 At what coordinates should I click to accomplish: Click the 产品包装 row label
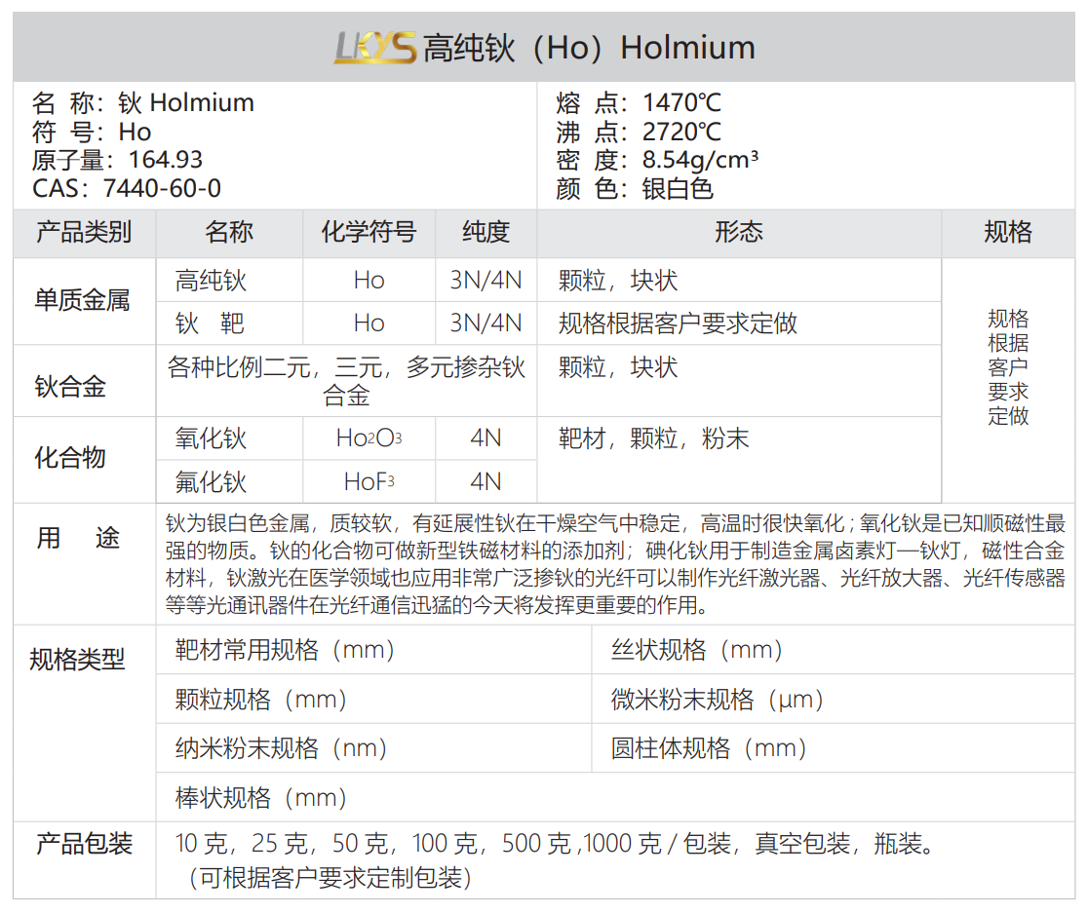(x=84, y=844)
